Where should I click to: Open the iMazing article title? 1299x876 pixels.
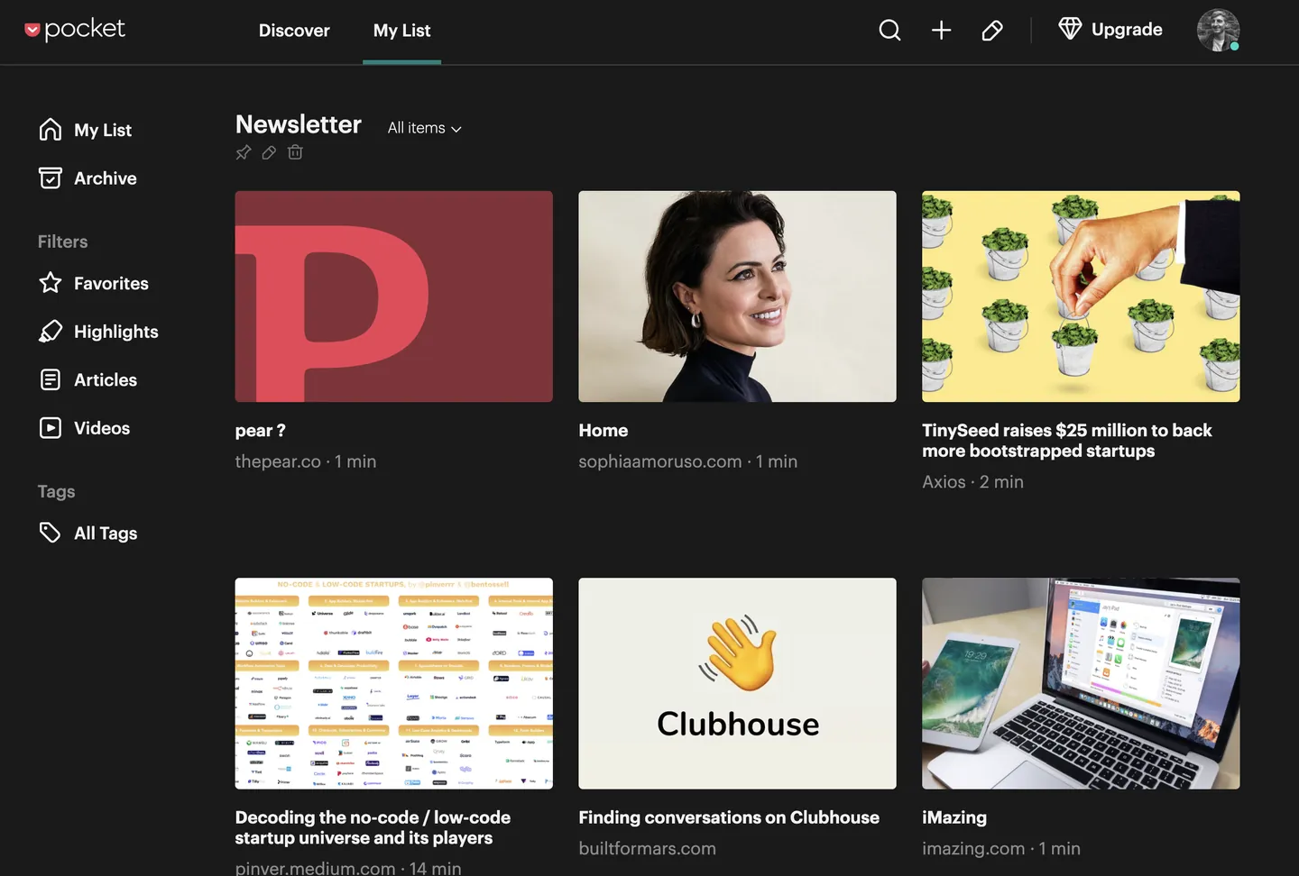click(x=954, y=817)
